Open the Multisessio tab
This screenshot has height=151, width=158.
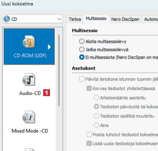coord(96,19)
